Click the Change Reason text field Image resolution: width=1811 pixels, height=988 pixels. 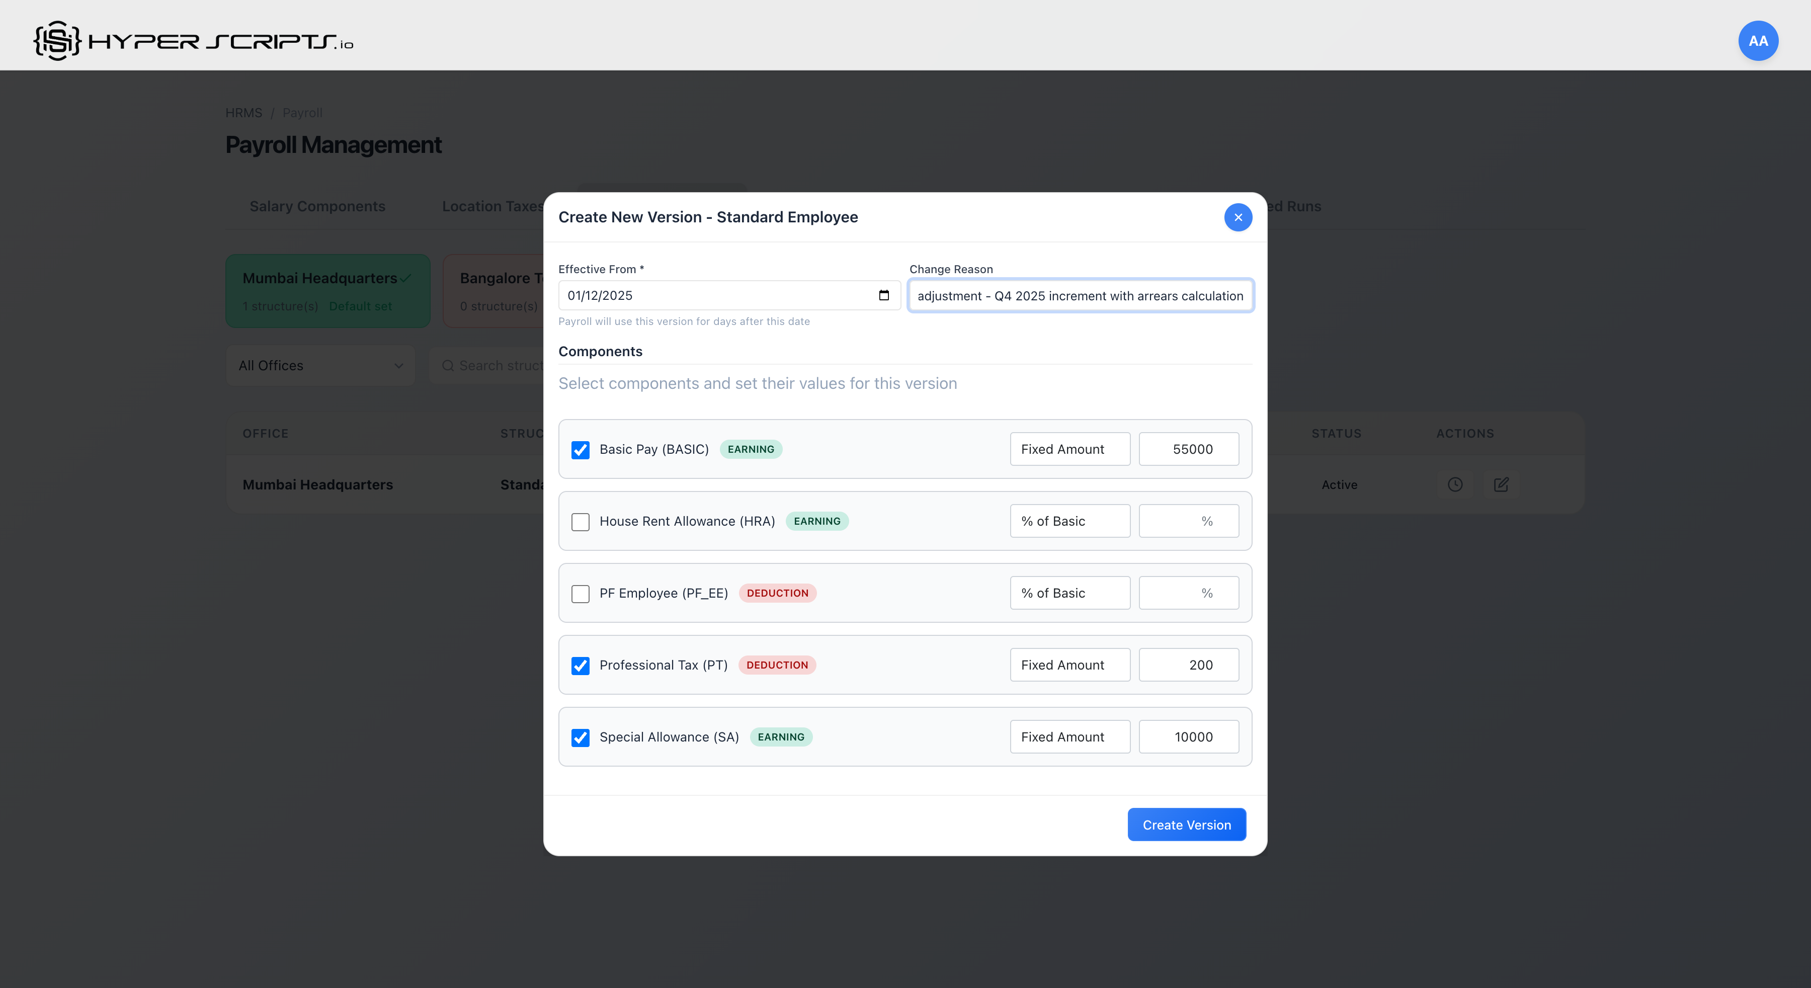tap(1080, 296)
